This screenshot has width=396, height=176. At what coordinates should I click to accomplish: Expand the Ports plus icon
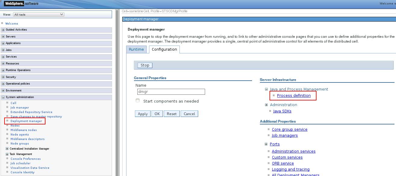[266, 144]
